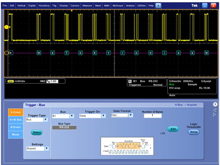This screenshot has width=220, height=165.
Task: Expand the Bus B1 dropdown
Action: (x=72, y=116)
